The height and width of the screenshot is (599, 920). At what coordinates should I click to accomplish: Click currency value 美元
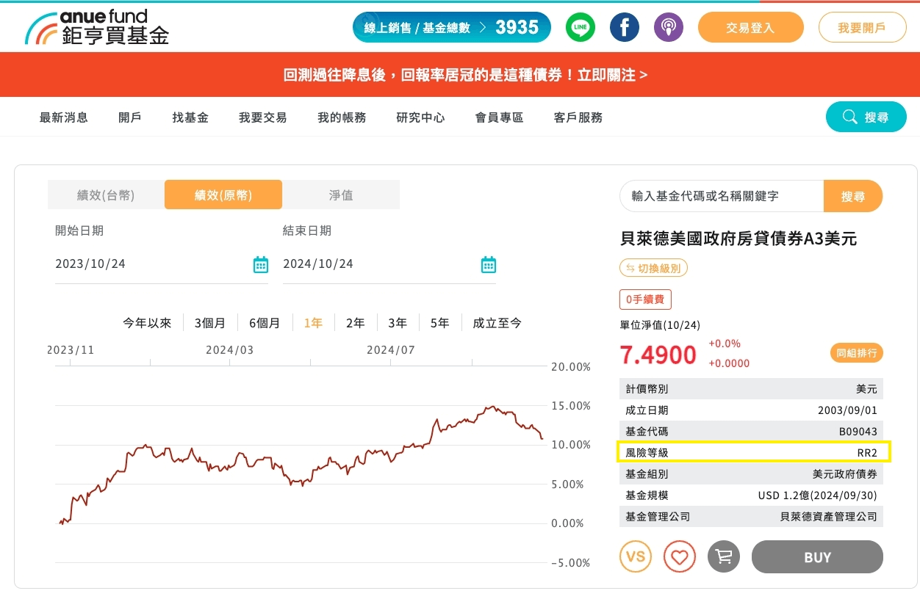click(867, 389)
